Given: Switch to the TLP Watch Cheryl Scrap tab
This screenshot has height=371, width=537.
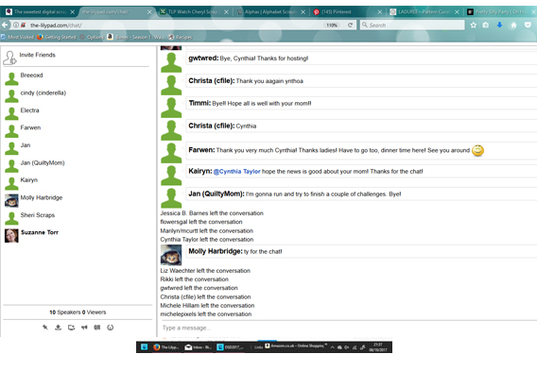Looking at the screenshot, I should tap(194, 12).
